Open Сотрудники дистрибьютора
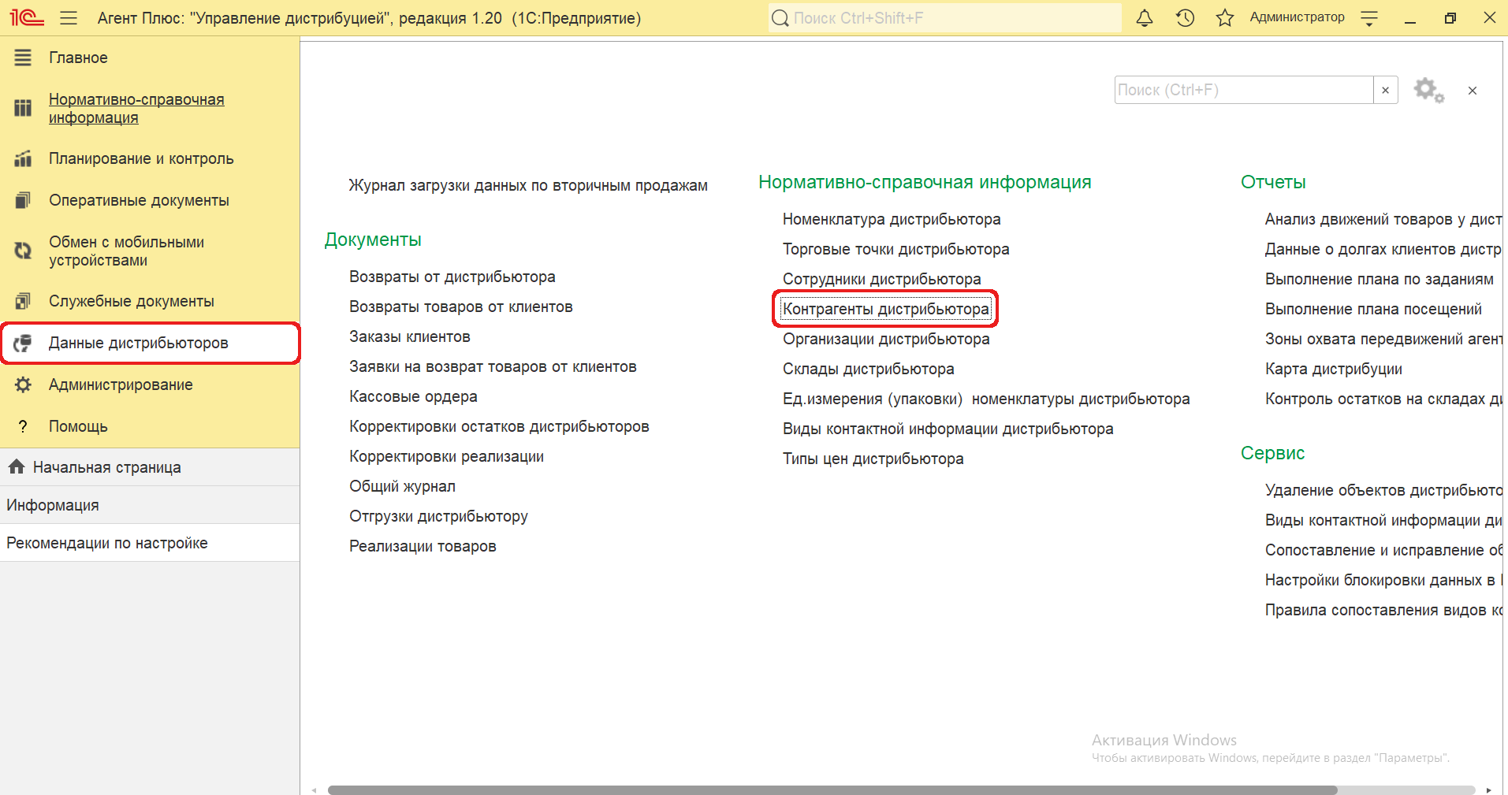 881,280
